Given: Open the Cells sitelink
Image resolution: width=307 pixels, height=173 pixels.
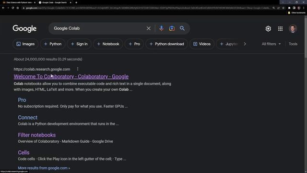Looking at the screenshot, I should coord(24,152).
